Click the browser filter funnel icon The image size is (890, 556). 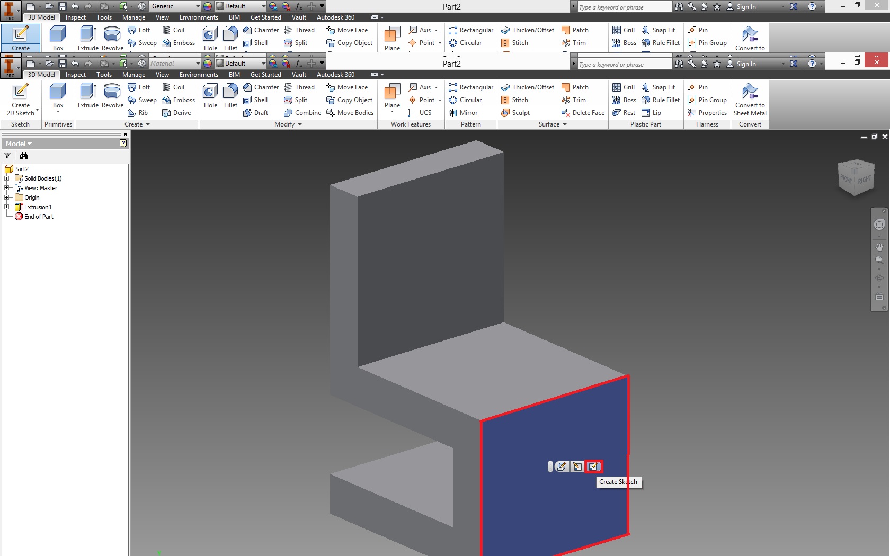click(7, 156)
